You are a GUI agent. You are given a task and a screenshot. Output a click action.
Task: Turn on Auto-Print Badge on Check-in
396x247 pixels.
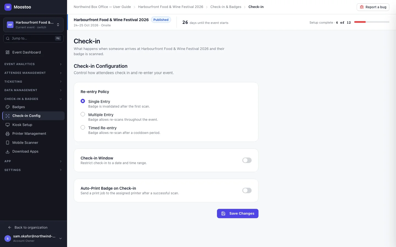tap(247, 190)
